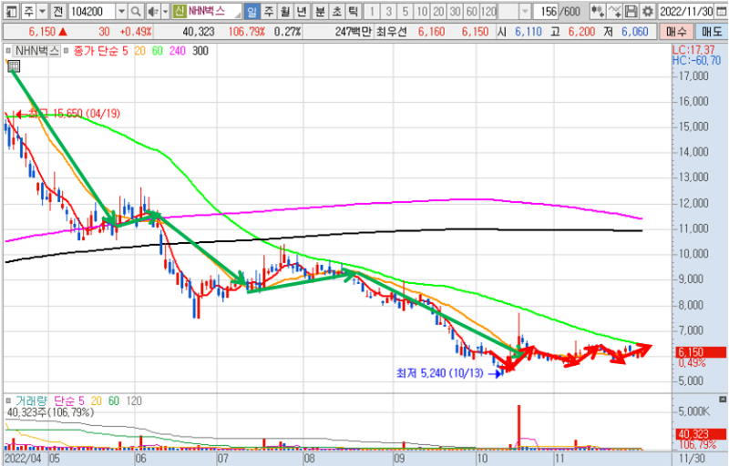Select interval 10 button
Screen dimensions: 729x466
422,11
